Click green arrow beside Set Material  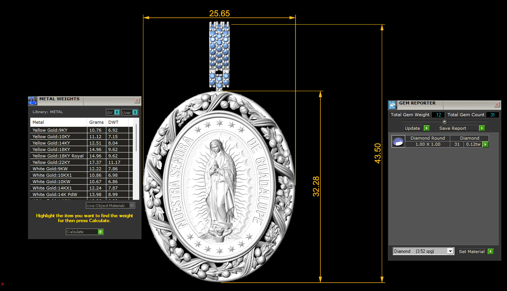[490, 252]
